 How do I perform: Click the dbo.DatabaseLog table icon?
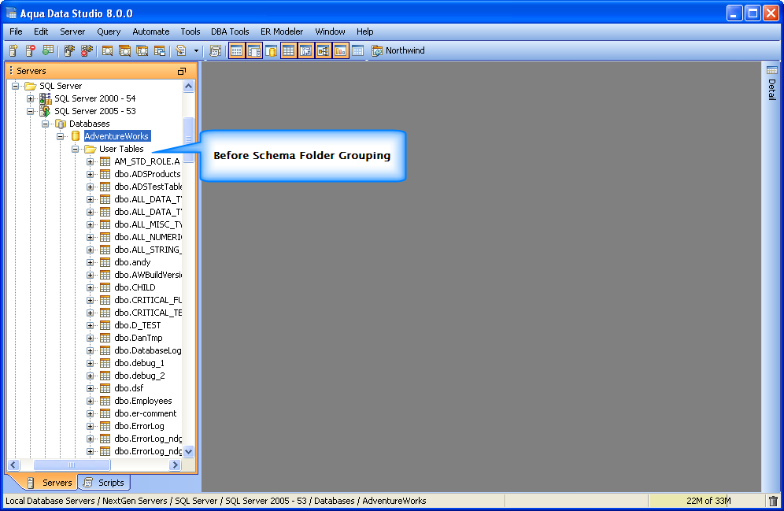click(105, 350)
